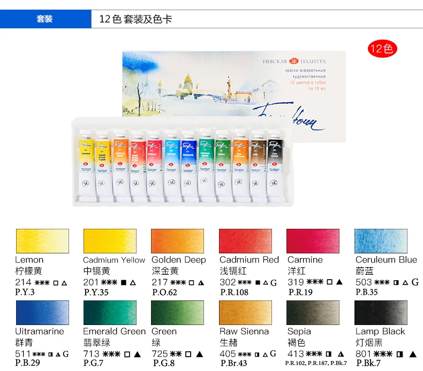This screenshot has height=371, width=423.
Task: Click the blue 套装 tab label
Action: [x=44, y=19]
